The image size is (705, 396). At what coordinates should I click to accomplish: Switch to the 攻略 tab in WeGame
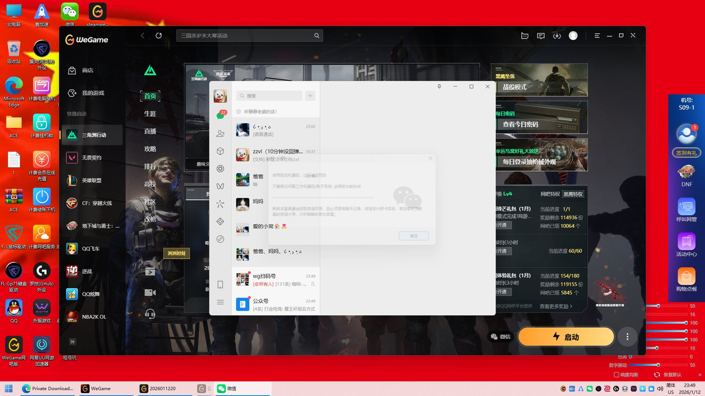pyautogui.click(x=150, y=148)
